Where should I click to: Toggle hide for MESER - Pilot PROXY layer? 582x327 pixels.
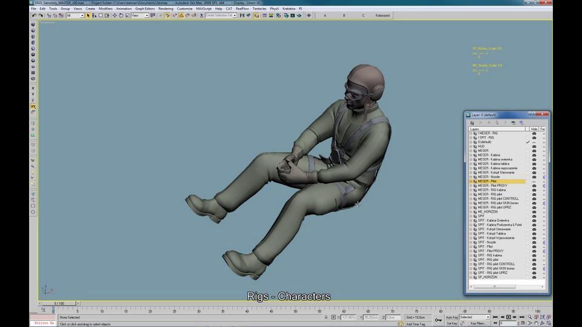click(x=534, y=186)
